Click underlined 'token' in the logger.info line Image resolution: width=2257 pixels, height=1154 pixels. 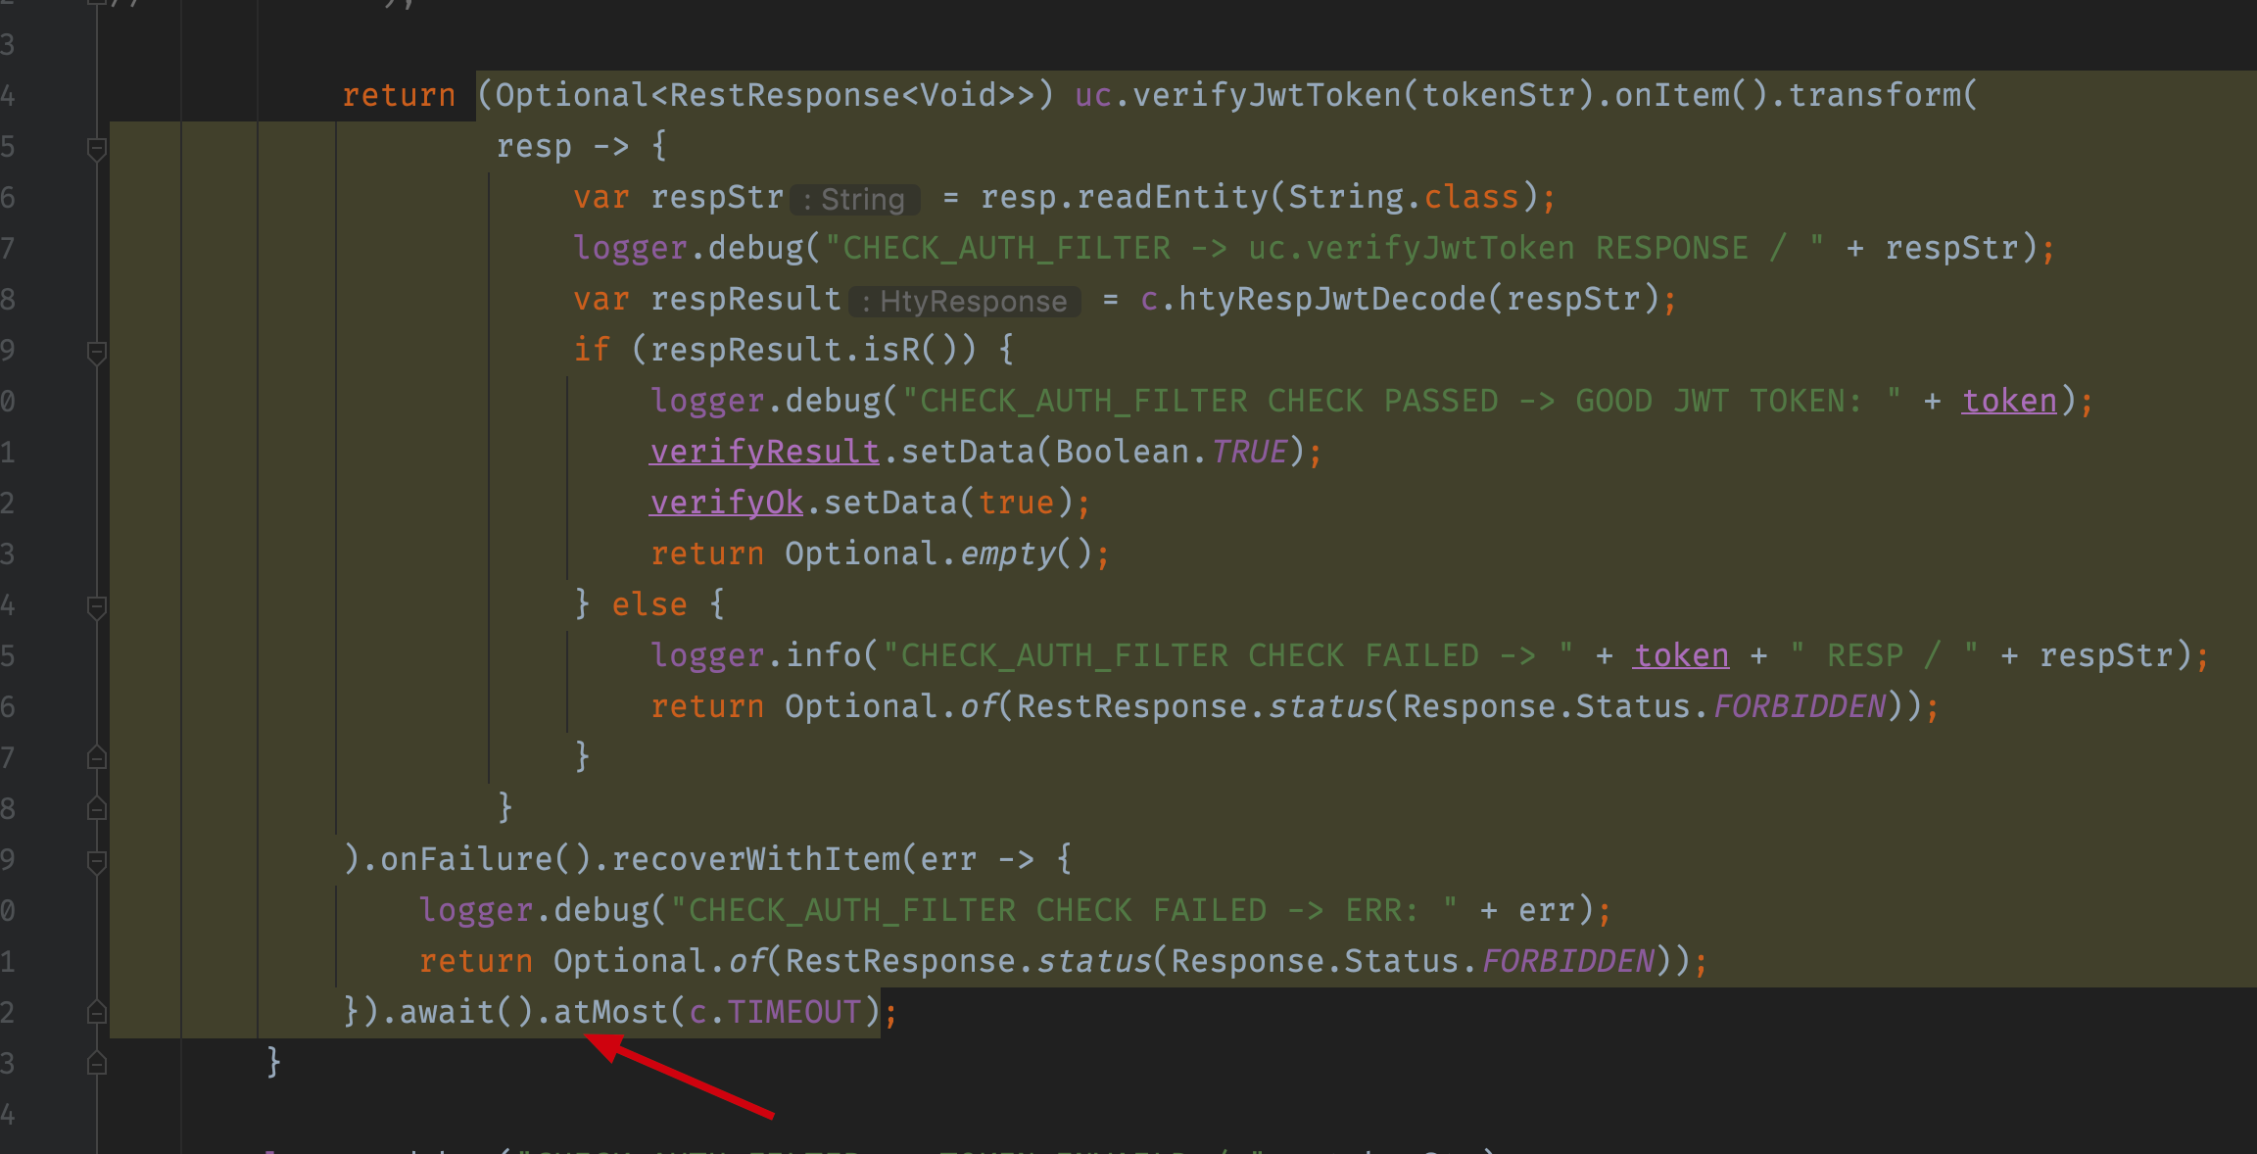point(1680,655)
